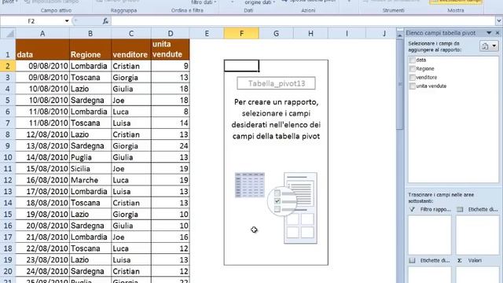Viewport: 503px width, 283px height.
Task: Click the split box above the scrollbar
Action: tap(400, 30)
